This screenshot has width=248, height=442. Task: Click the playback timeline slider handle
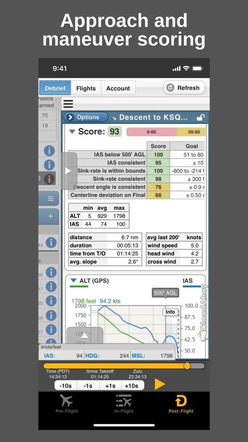187,366
